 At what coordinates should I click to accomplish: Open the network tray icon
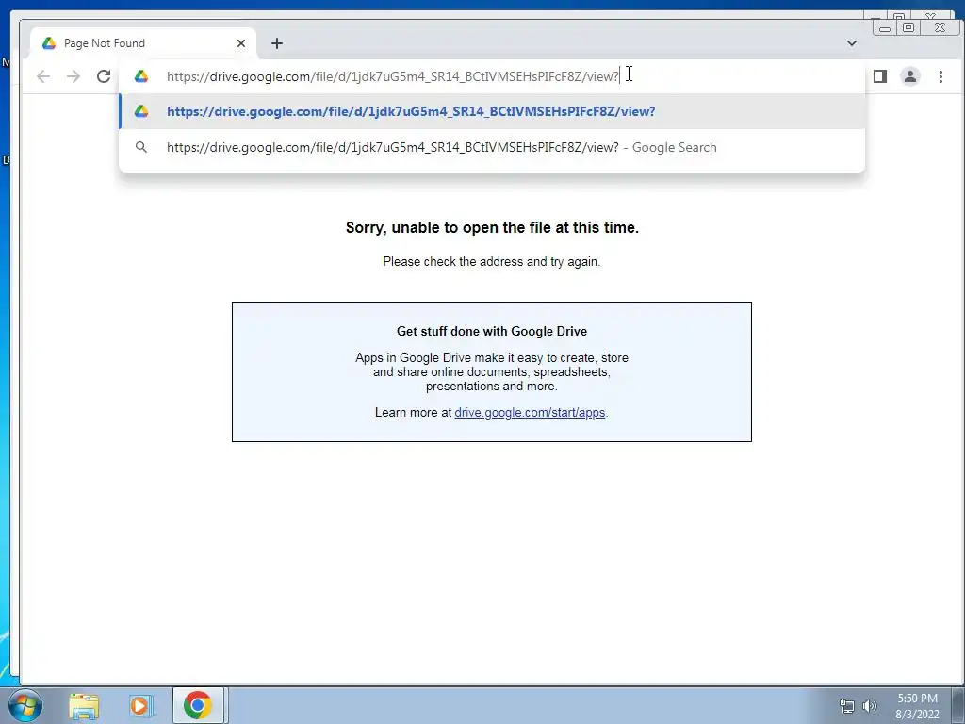[x=847, y=706]
